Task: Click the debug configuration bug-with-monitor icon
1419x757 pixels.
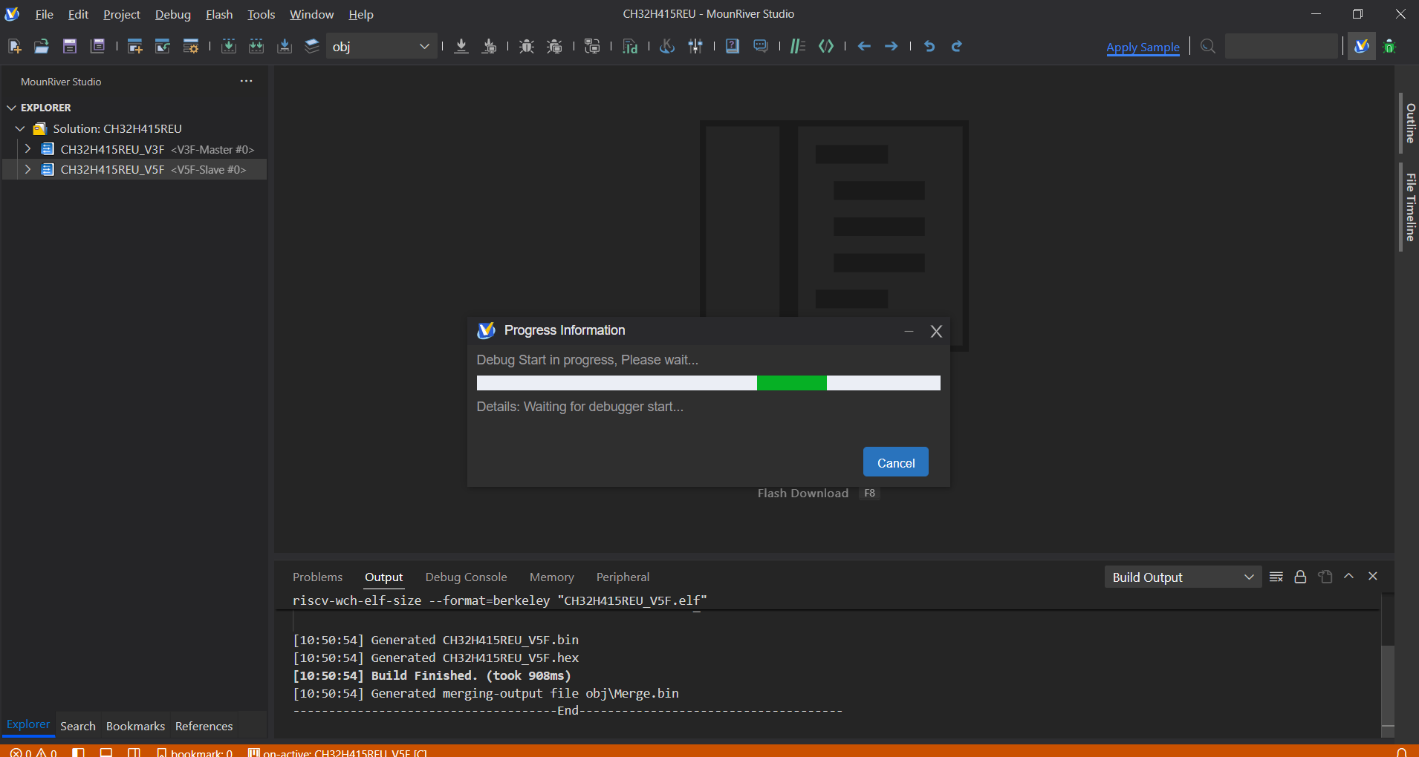Action: coord(555,46)
